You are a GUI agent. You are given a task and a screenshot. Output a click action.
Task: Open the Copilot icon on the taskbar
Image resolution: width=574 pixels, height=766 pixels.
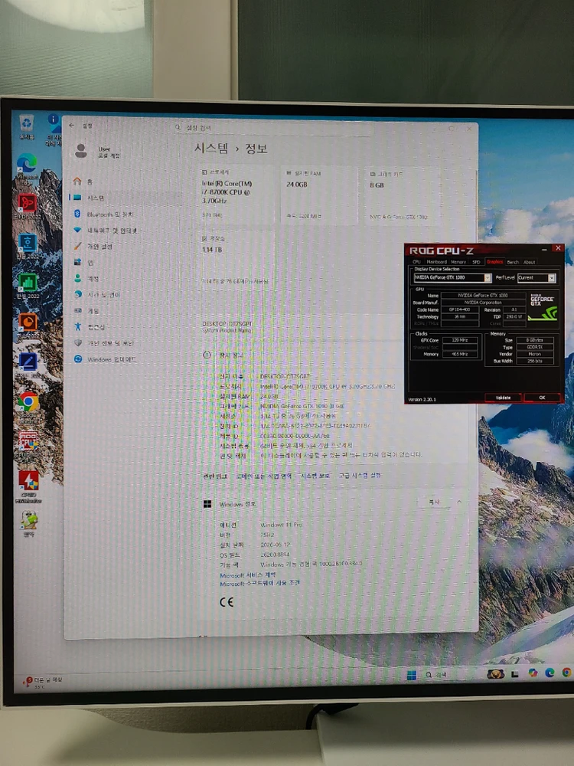point(533,673)
